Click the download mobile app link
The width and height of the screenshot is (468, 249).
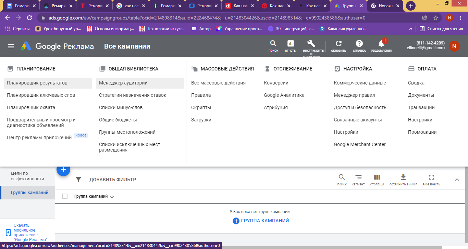tap(30, 233)
